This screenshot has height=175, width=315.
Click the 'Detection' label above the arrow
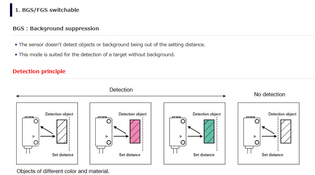click(x=121, y=90)
